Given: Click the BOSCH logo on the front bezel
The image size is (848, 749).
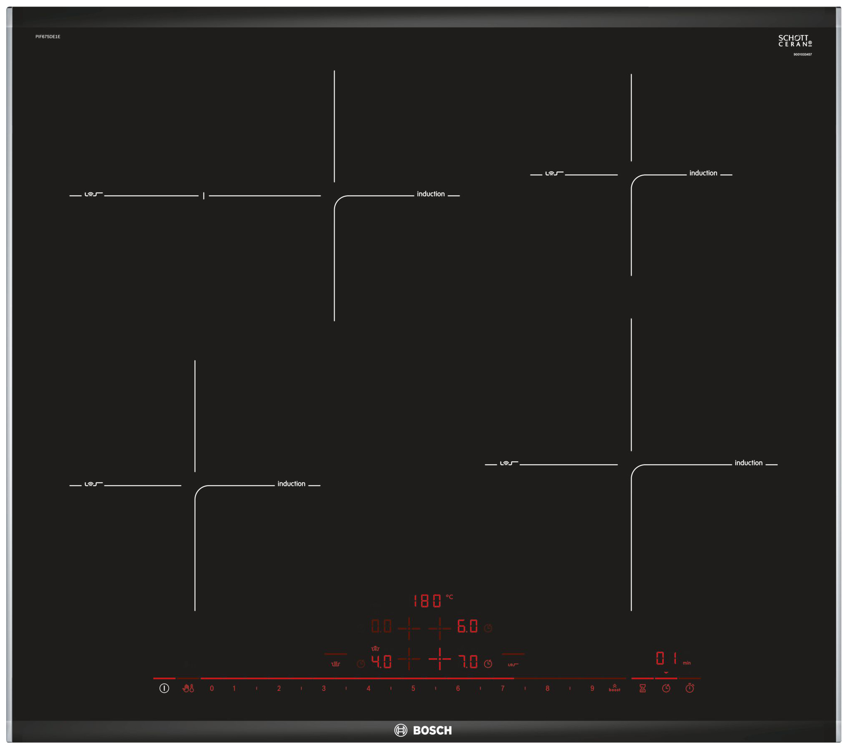Looking at the screenshot, I should (x=423, y=730).
